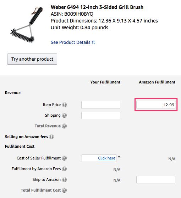The width and height of the screenshot is (181, 198).
Task: Open the Ship to Amazon help icon
Action: coord(64,179)
